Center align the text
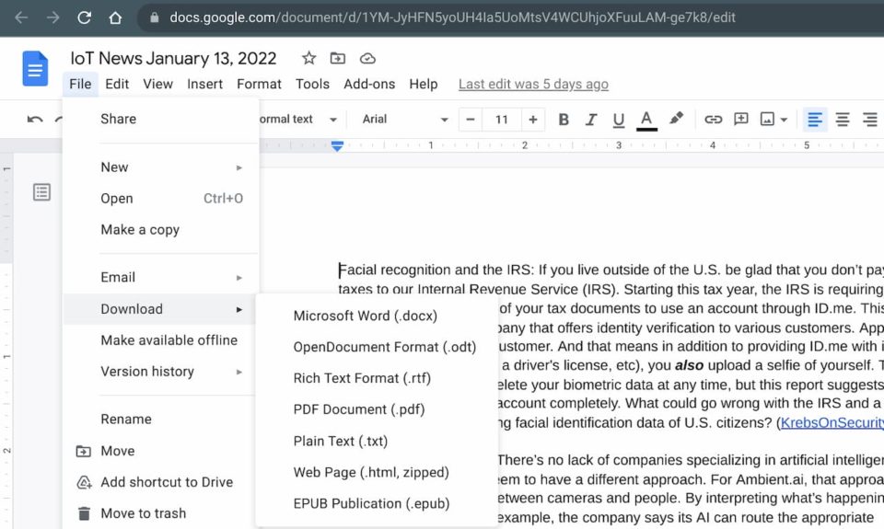 point(843,120)
